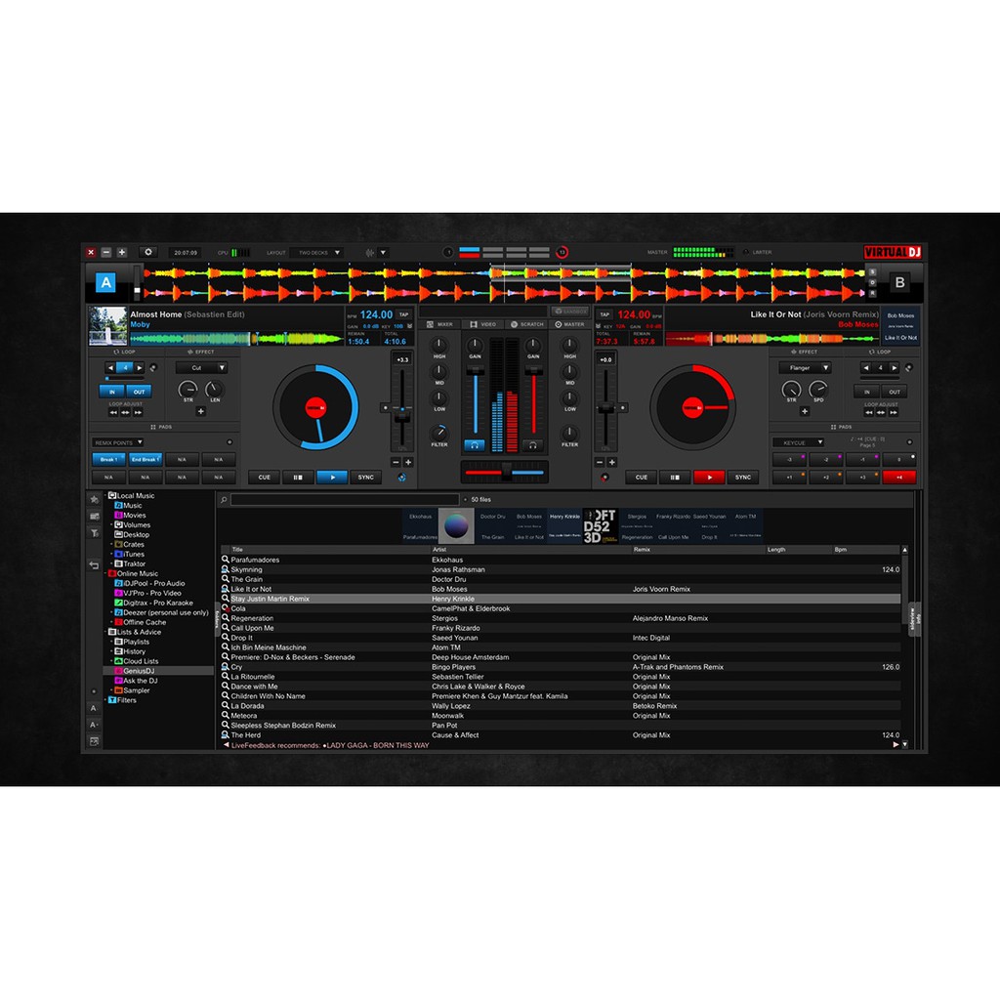Click Deck A's headphone cue button
The height and width of the screenshot is (1000, 1000).
pyautogui.click(x=475, y=444)
